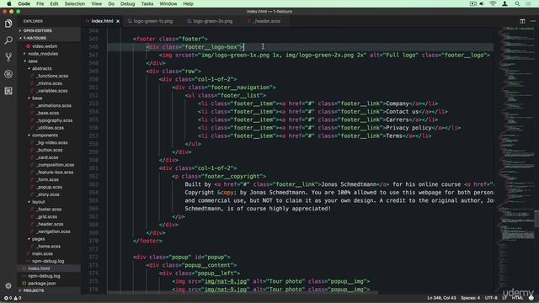Viewport: 539px width, 303px height.
Task: Open the Debug menu
Action: point(127,3)
